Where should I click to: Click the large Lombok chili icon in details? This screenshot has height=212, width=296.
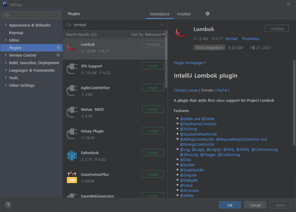point(181,32)
